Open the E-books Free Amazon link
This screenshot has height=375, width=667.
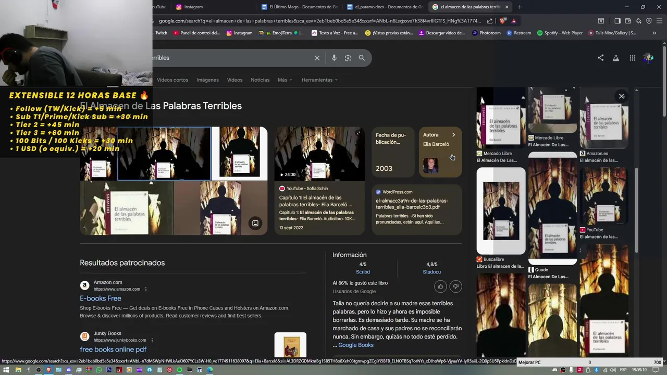point(101,298)
